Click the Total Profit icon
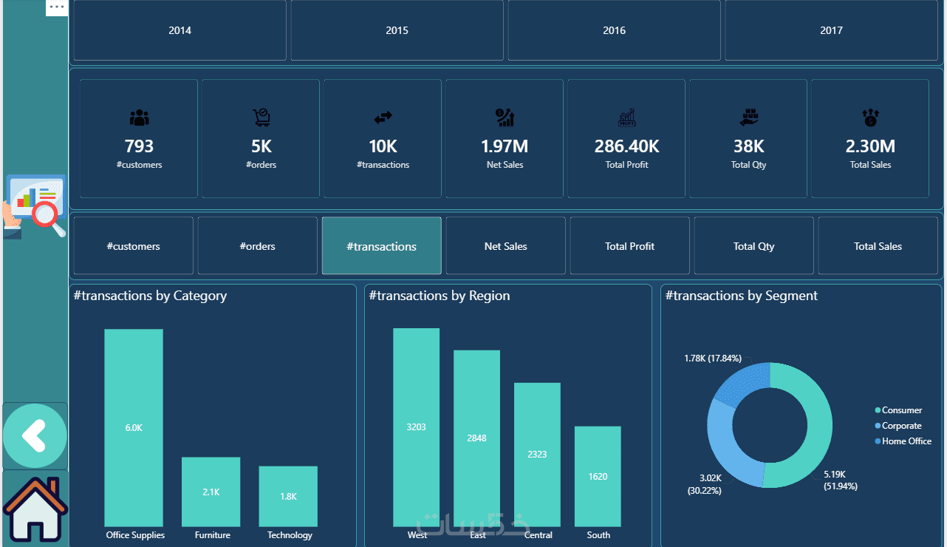Image resolution: width=947 pixels, height=547 pixels. (626, 118)
